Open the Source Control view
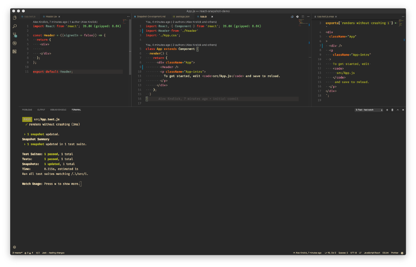The width and height of the screenshot is (416, 267). 15,35
